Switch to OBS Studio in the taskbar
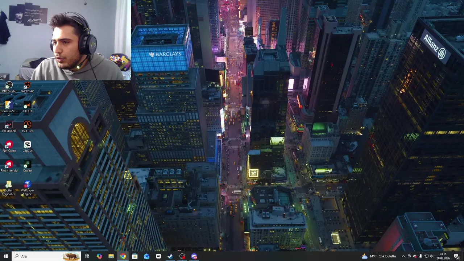Screen dimensions: 464x261 tap(182, 256)
